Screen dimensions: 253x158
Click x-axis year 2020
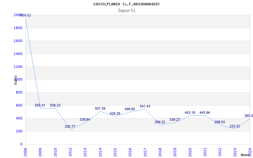point(190,152)
